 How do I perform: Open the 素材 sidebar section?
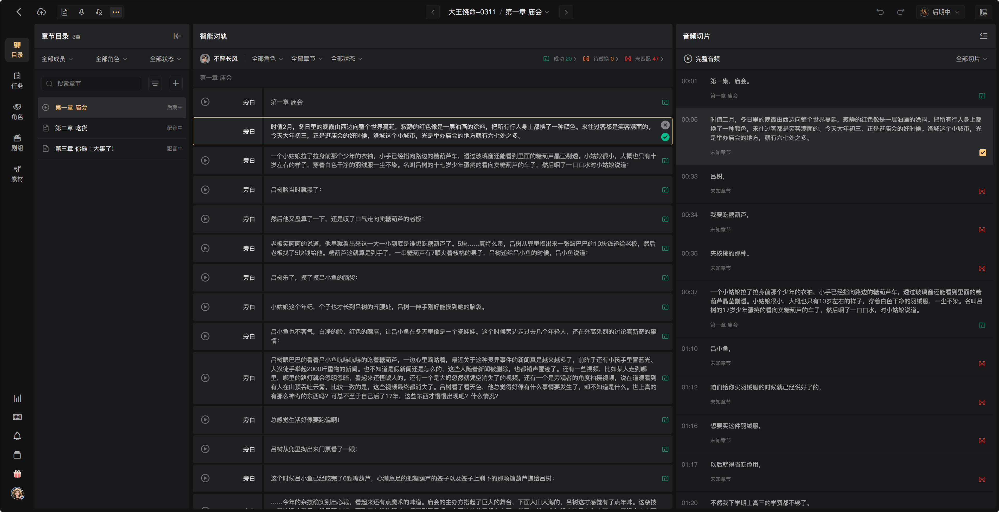click(x=17, y=173)
